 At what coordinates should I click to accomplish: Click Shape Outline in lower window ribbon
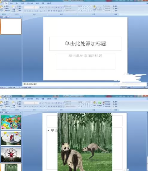107,104
